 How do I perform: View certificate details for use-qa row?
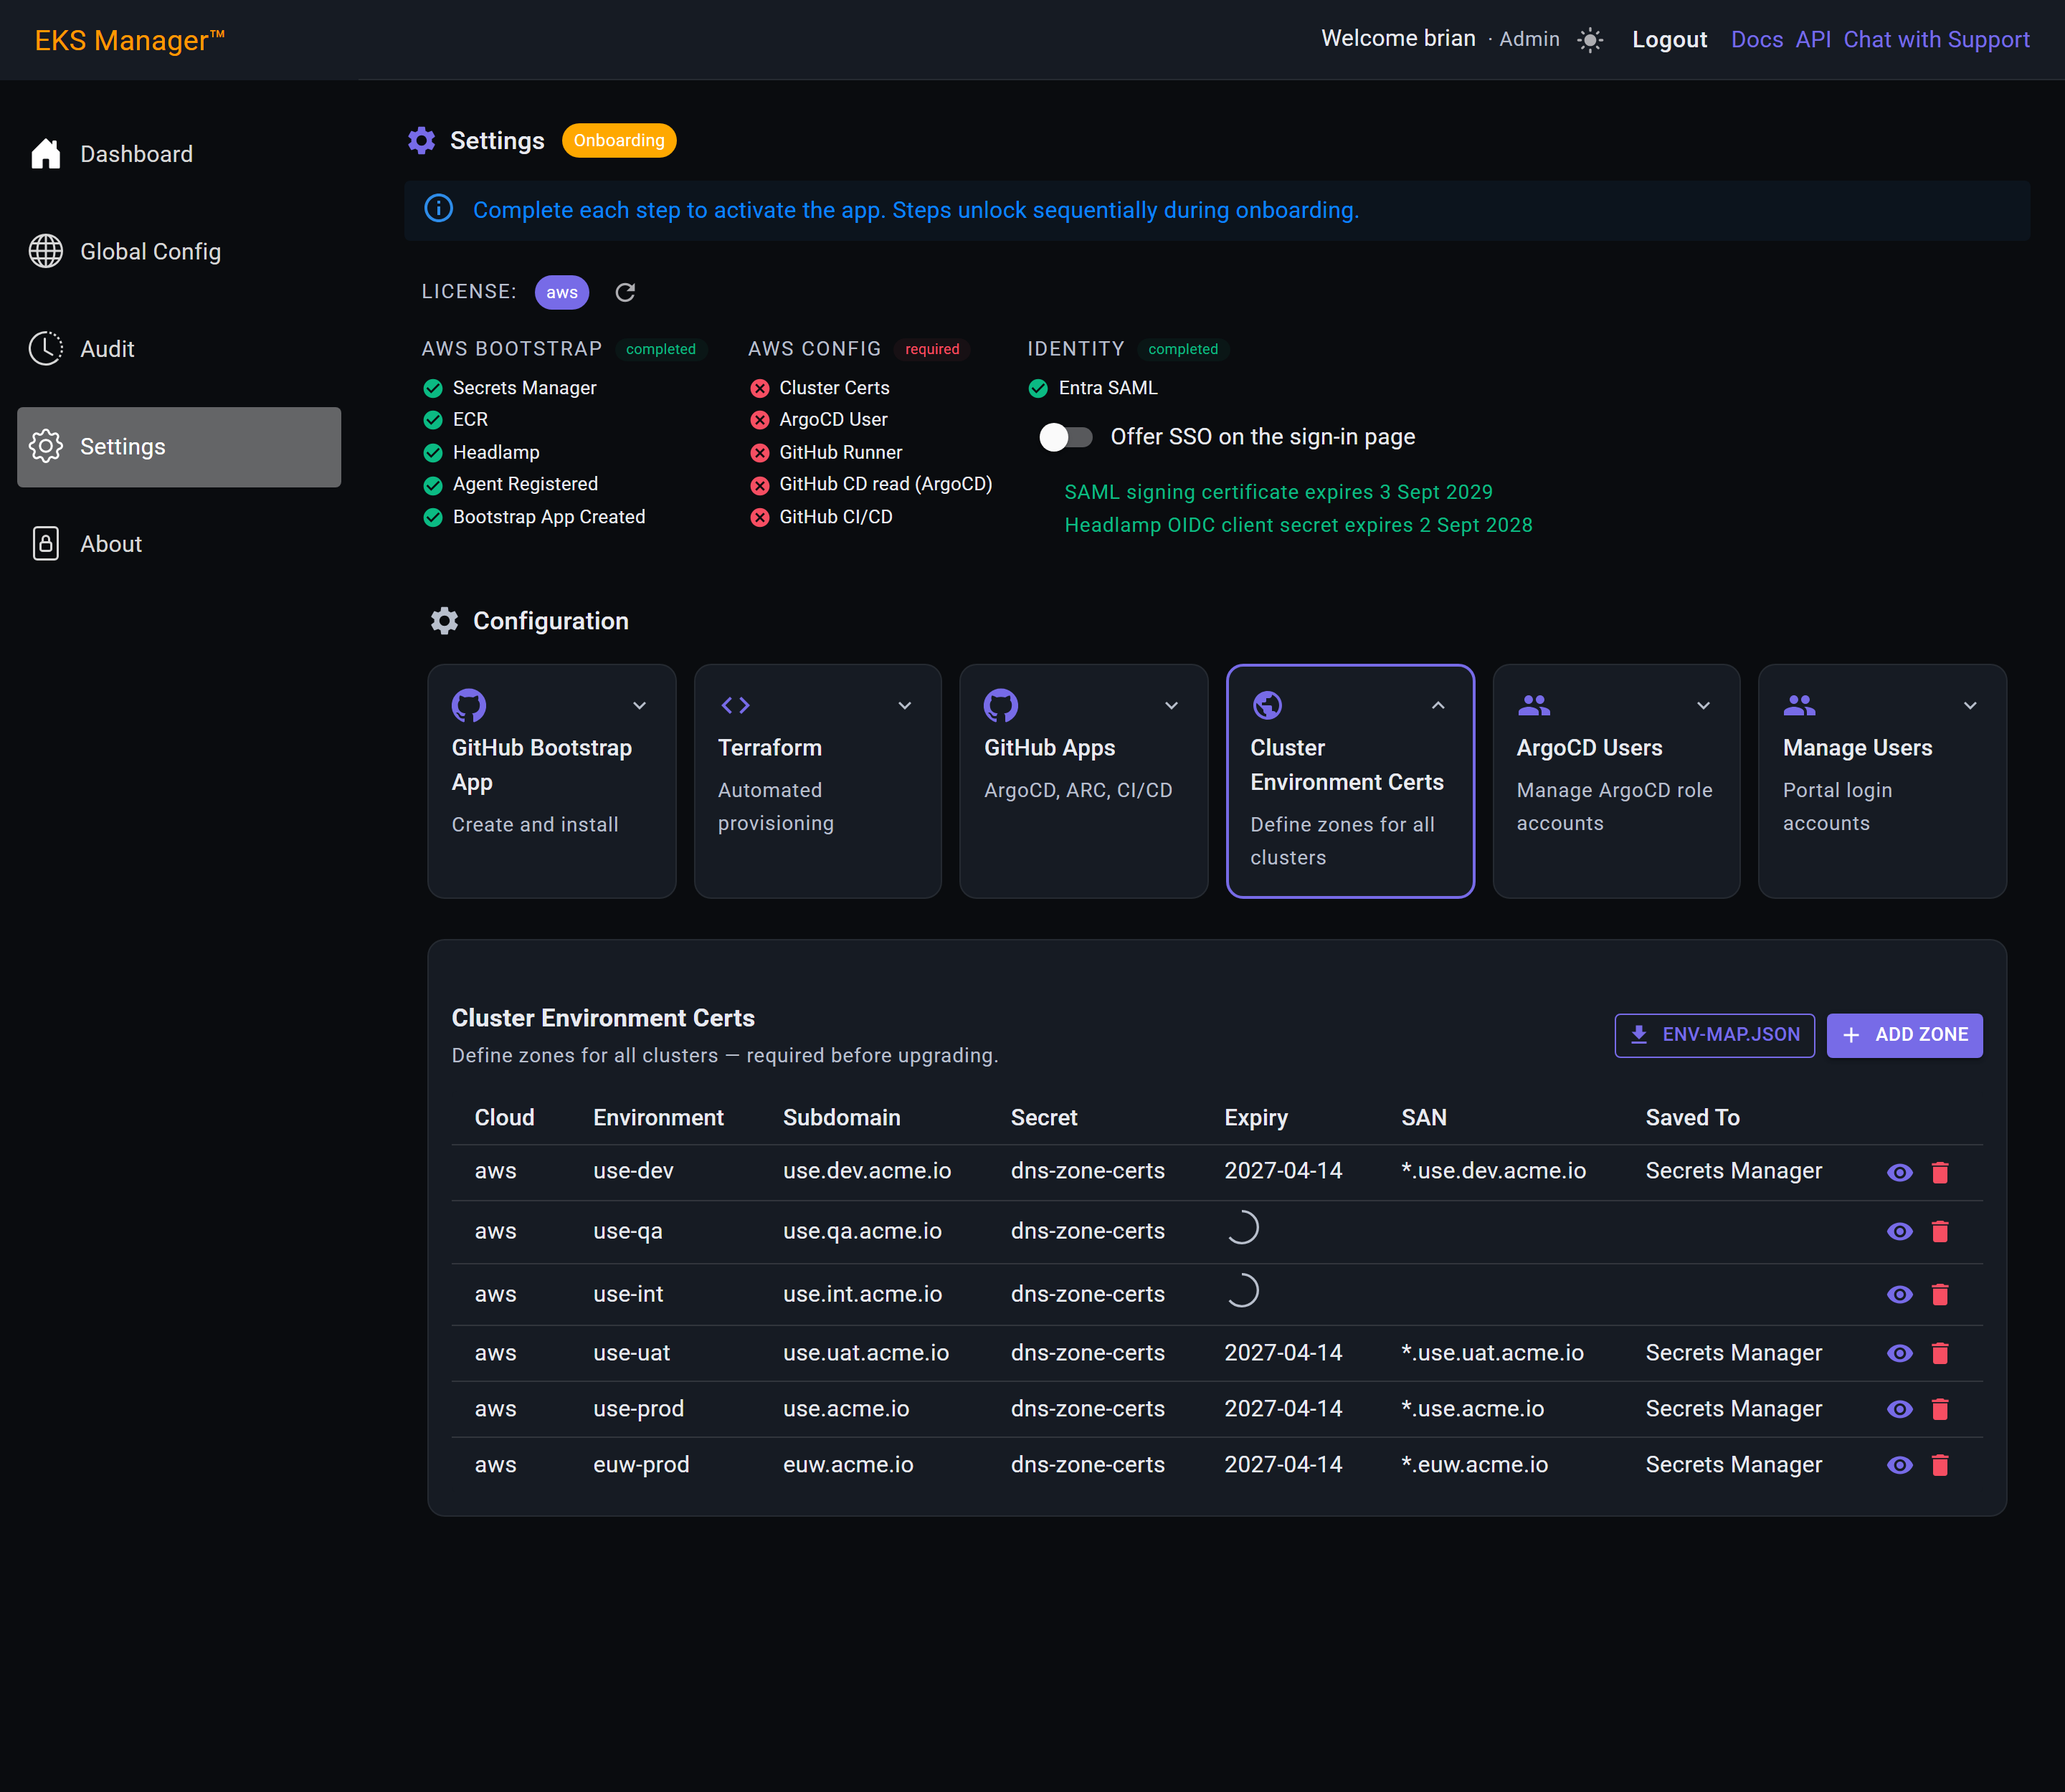pos(1899,1231)
